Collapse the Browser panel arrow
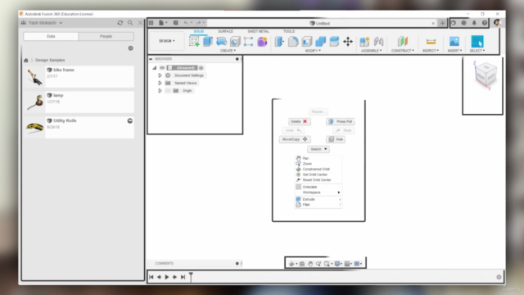The width and height of the screenshot is (524, 295). pos(151,59)
